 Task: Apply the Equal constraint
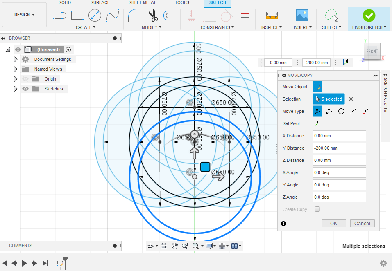point(245,16)
